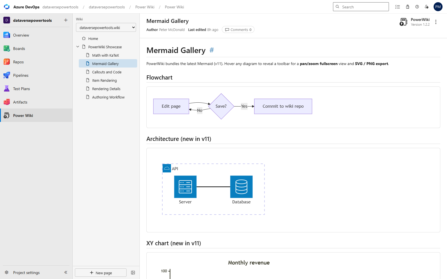Viewport: 447px width, 279px height.
Task: Toggle the wiki tree panel icon
Action: pyautogui.click(x=133, y=273)
